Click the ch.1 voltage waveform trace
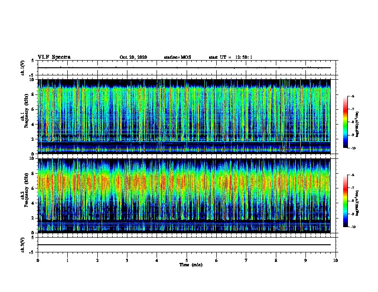This screenshot has height=292, width=378. [x=184, y=68]
